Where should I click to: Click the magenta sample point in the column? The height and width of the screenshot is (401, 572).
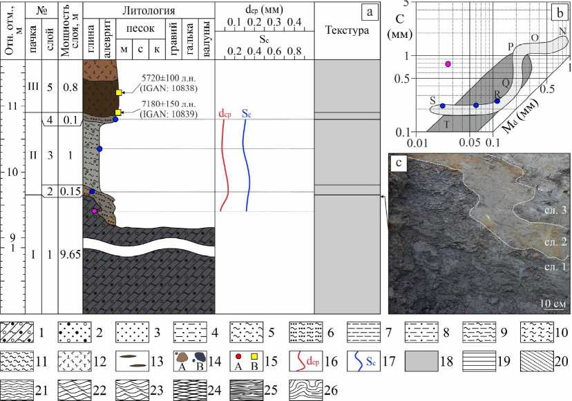pyautogui.click(x=95, y=211)
